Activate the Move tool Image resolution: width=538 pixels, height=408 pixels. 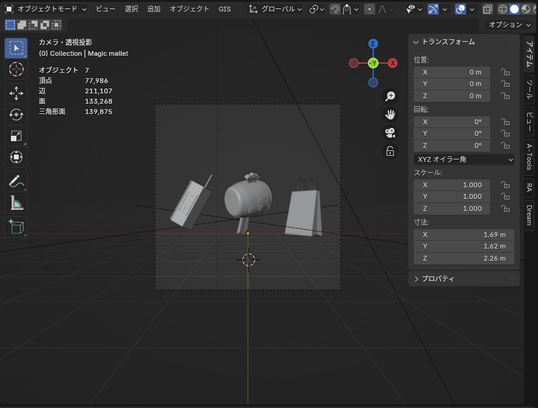(x=16, y=93)
